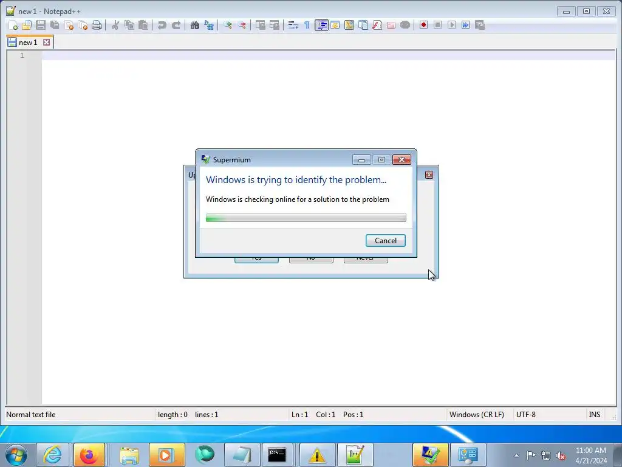This screenshot has height=467, width=622.
Task: Open the Document List panel icon
Action: coord(363,25)
